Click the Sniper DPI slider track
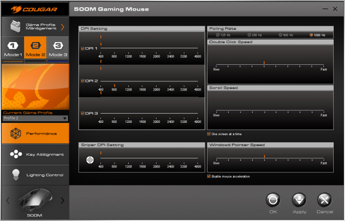This screenshot has height=221, width=345. click(149, 158)
